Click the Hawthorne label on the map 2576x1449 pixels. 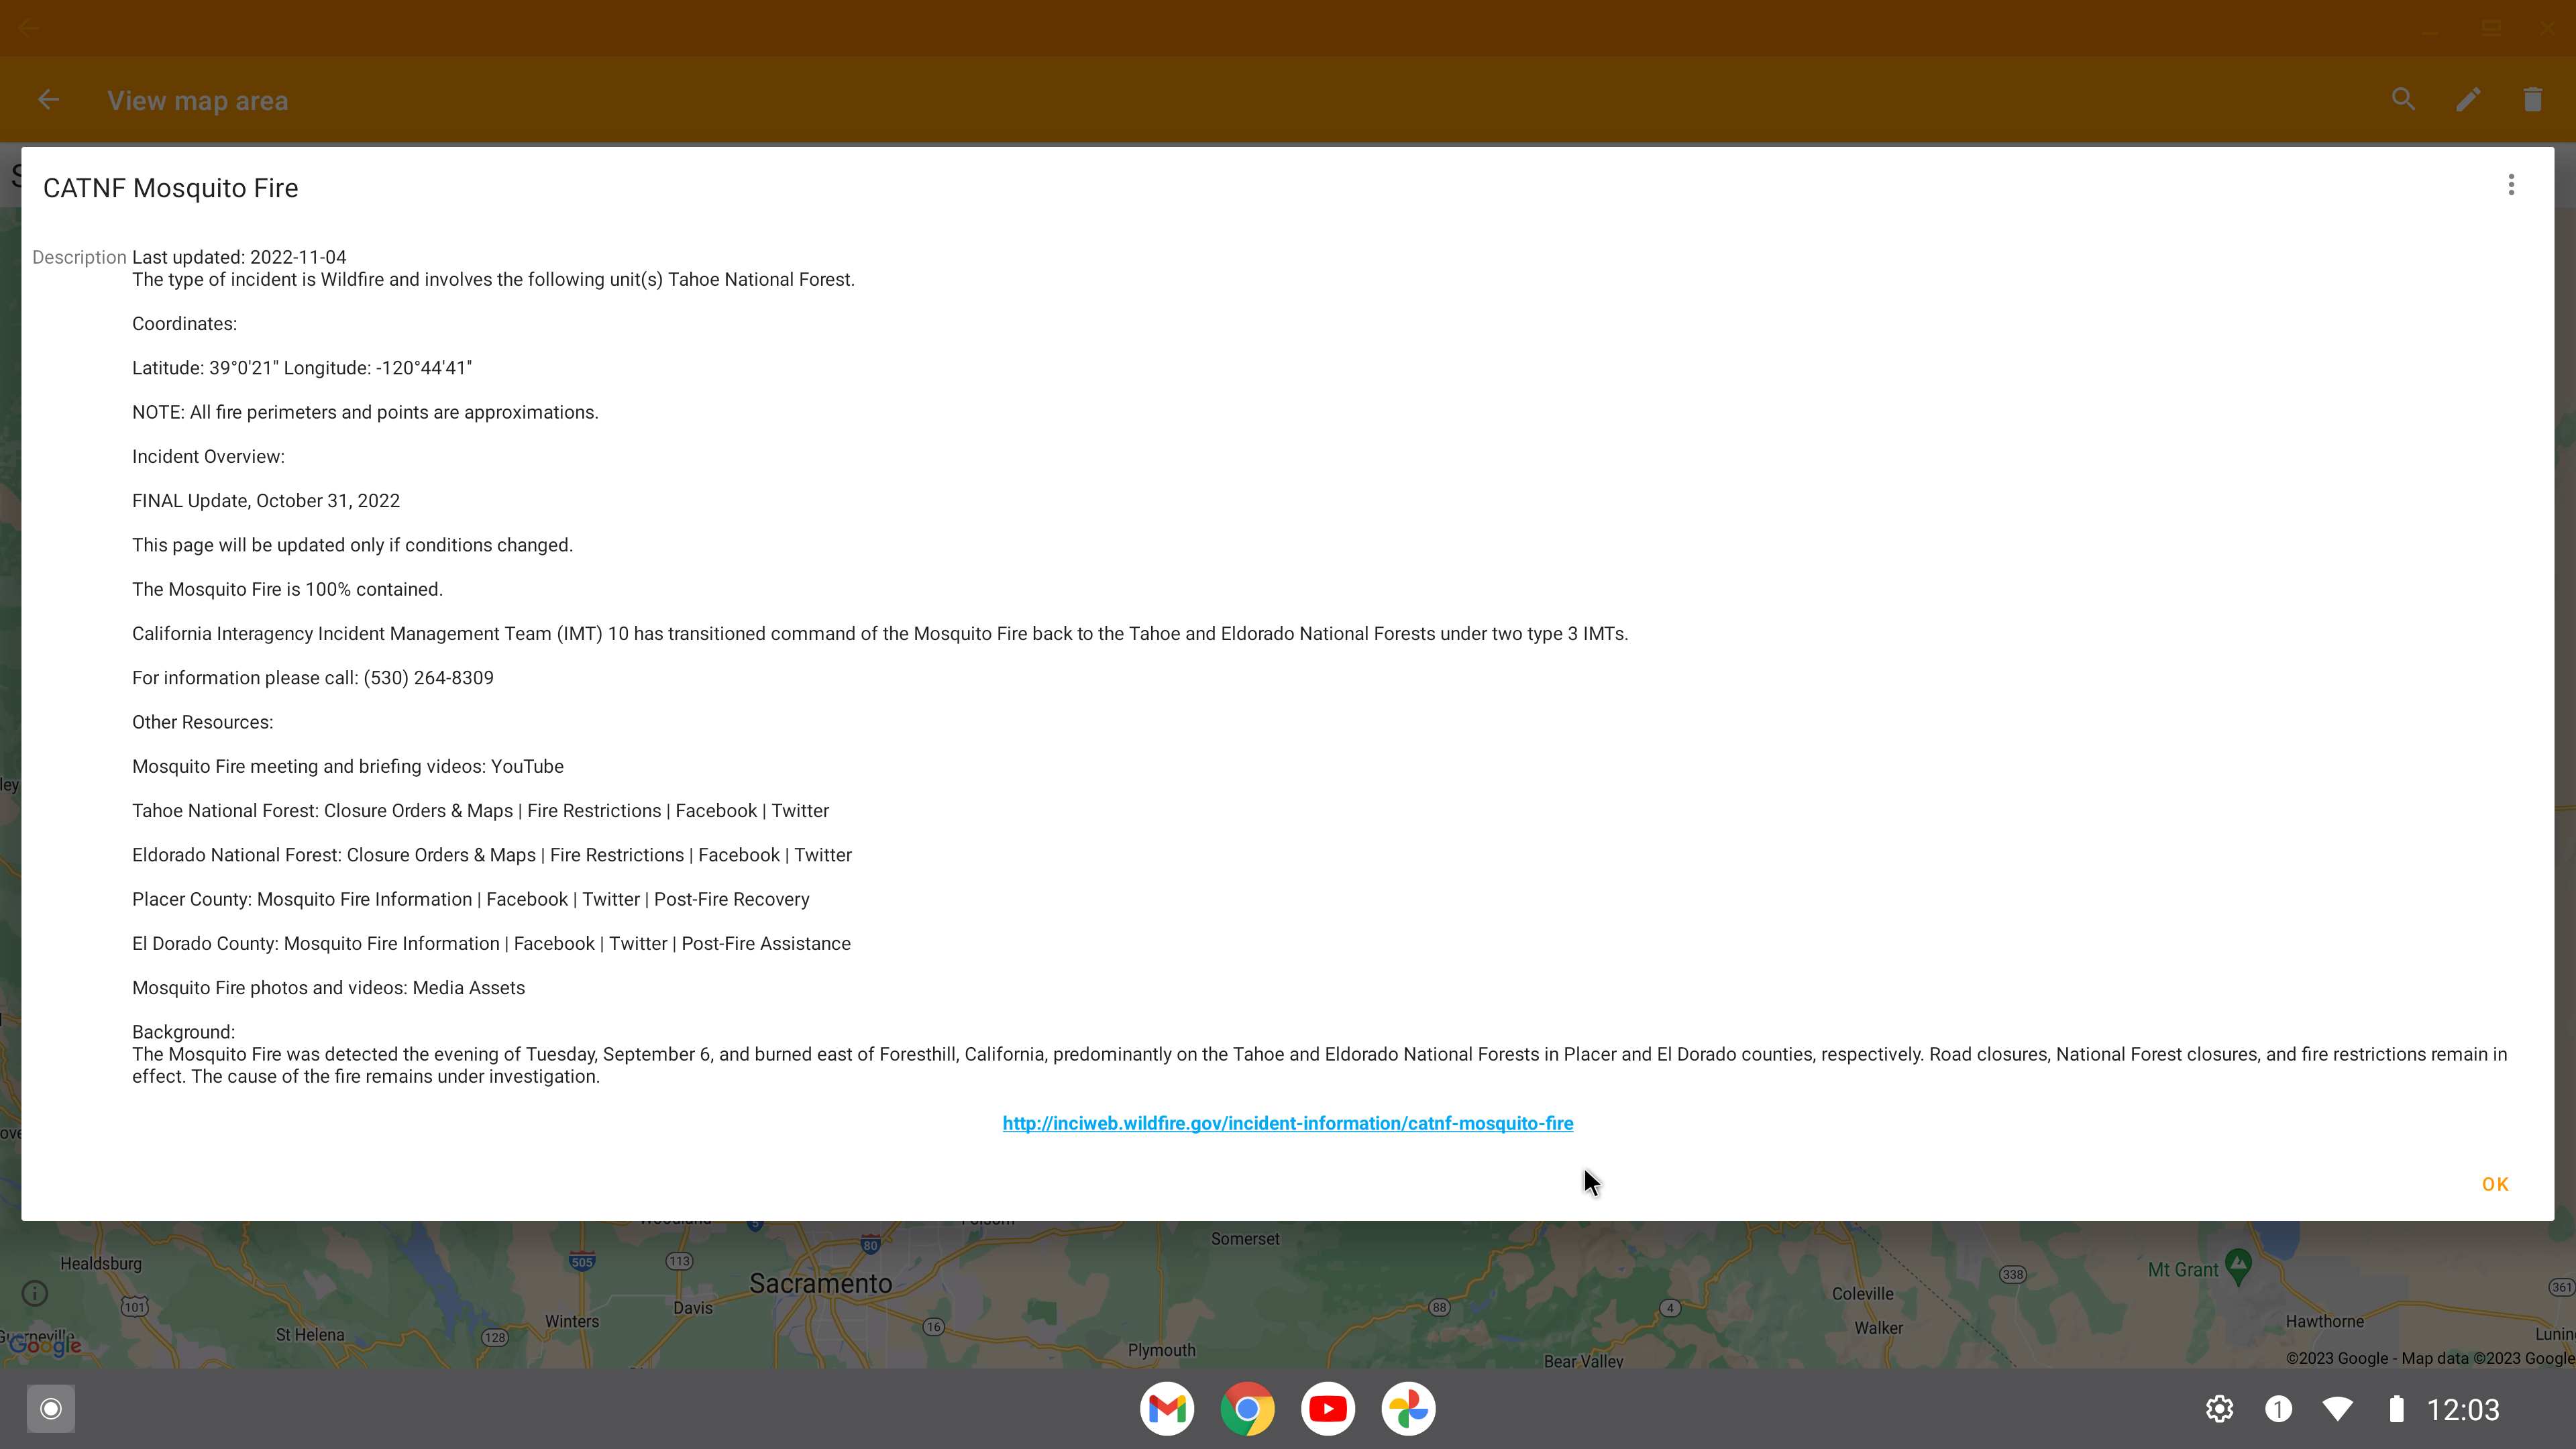click(2325, 1322)
